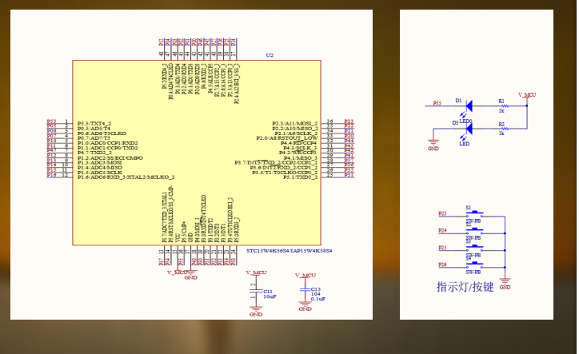
Task: Select push-button switch on the P26 line
Action: click(474, 265)
